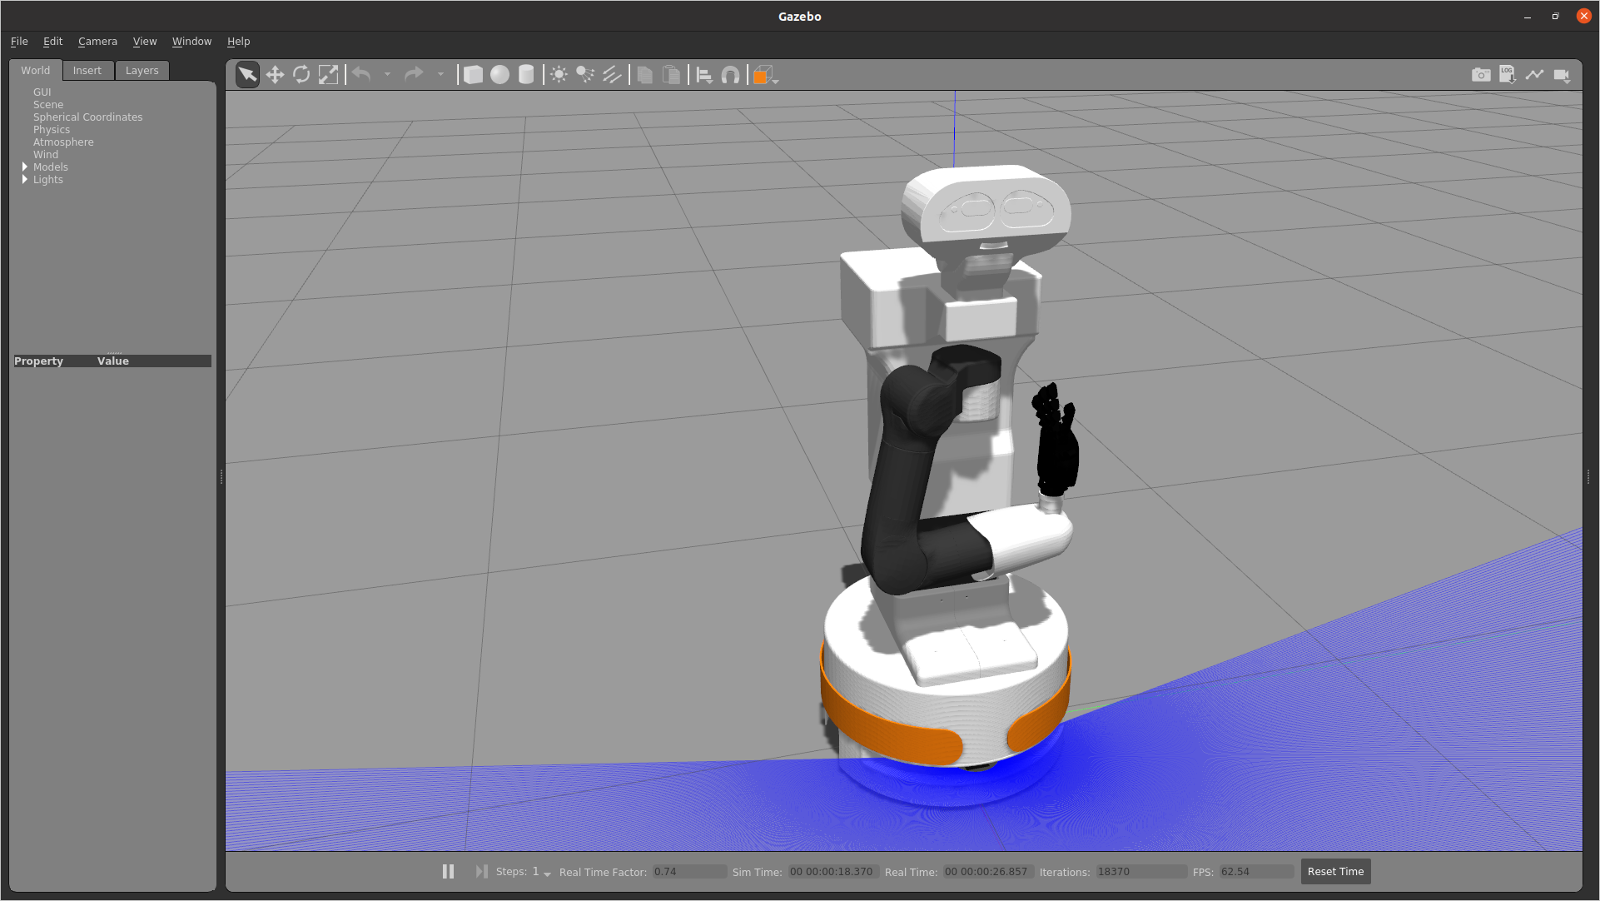This screenshot has height=901, width=1600.
Task: Insert a sphere shape
Action: 499,75
